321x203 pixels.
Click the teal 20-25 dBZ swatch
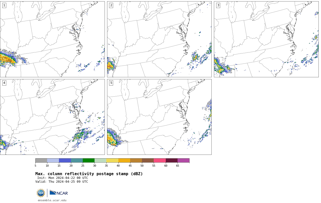(x=77, y=161)
